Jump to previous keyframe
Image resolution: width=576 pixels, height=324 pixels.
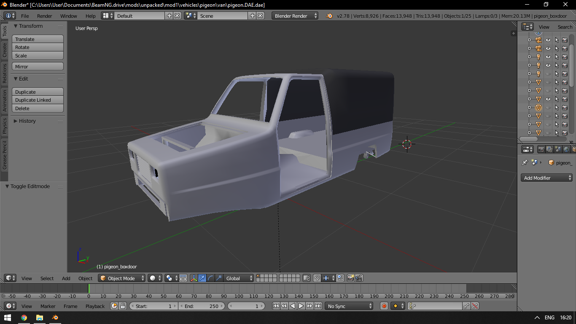click(284, 306)
